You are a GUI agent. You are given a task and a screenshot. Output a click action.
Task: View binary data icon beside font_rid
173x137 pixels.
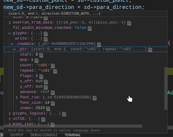click(x=95, y=98)
